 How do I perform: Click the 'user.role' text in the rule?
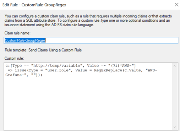pos(58,70)
